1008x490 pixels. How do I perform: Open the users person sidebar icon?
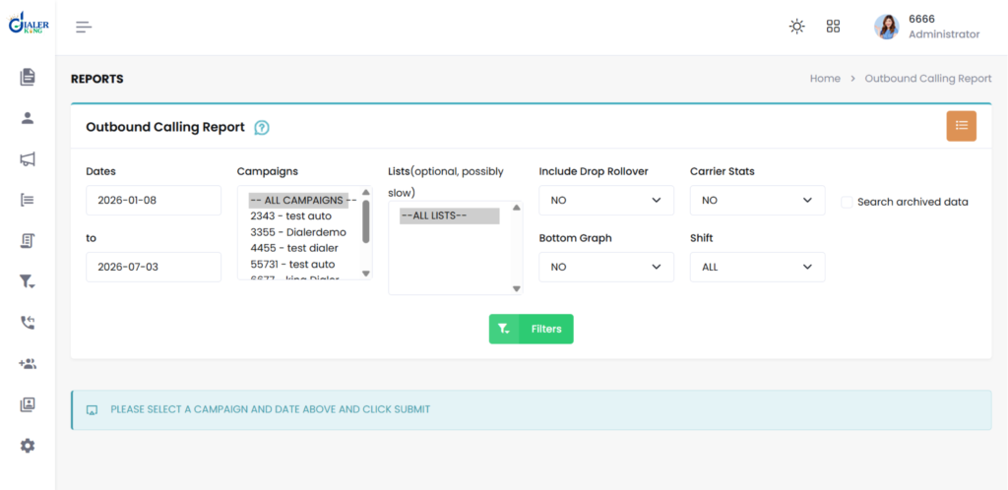(x=27, y=118)
